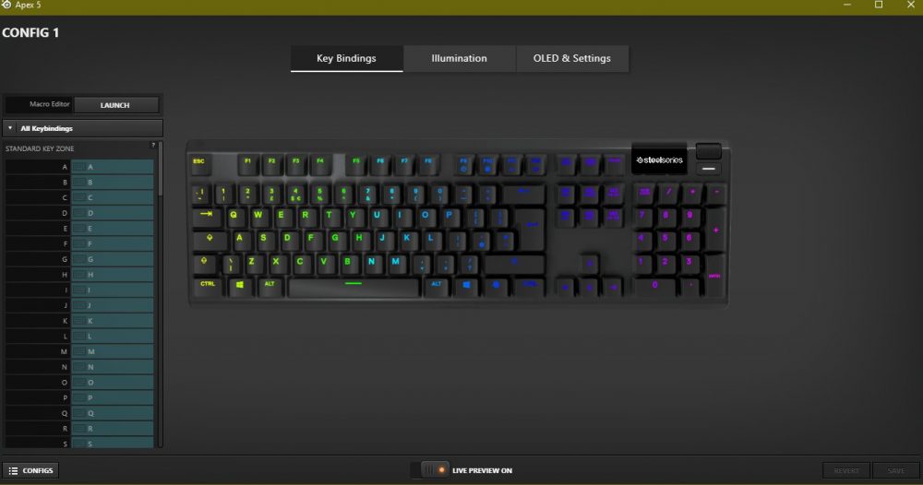Open the OLED & Settings tab

click(571, 58)
